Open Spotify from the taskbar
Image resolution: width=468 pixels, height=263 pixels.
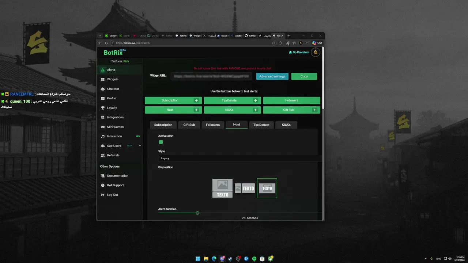click(x=254, y=259)
